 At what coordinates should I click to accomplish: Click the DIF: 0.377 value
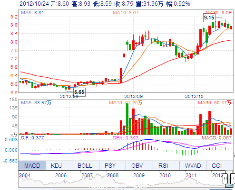pyautogui.click(x=32, y=138)
